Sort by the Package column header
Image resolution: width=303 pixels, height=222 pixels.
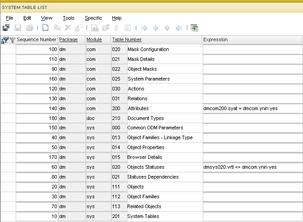point(68,39)
